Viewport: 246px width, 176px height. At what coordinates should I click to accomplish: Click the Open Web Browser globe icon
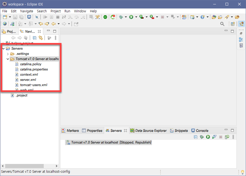pos(5,24)
